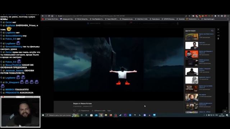Viewport: 230px width, 129px height.
Task: Click chat username Dr_Sheppard
Action: tap(12, 82)
